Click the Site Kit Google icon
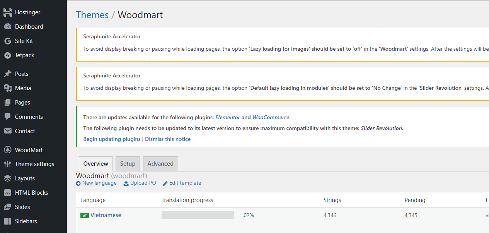This screenshot has width=489, height=233. point(7,41)
